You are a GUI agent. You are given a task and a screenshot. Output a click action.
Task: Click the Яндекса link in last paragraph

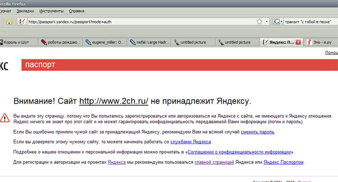click(x=116, y=162)
